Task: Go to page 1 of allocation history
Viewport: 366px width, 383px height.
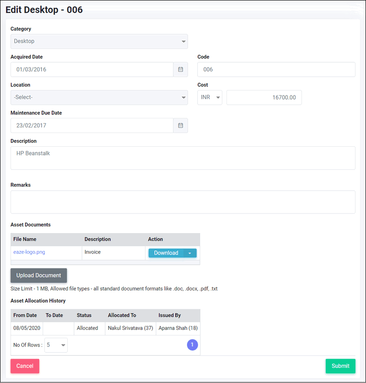Action: pos(193,345)
